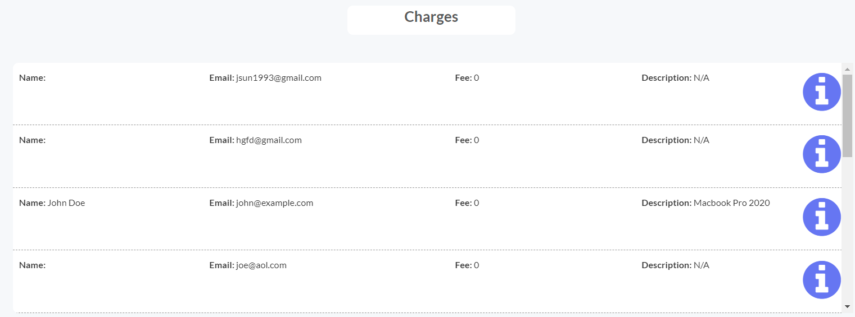
Task: Click the Macbook Pro 2020 description
Action: (731, 203)
